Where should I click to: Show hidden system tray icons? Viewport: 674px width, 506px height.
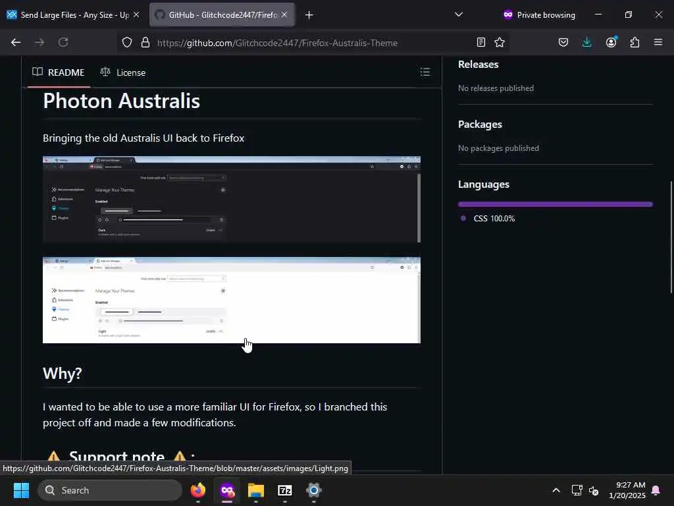point(556,490)
